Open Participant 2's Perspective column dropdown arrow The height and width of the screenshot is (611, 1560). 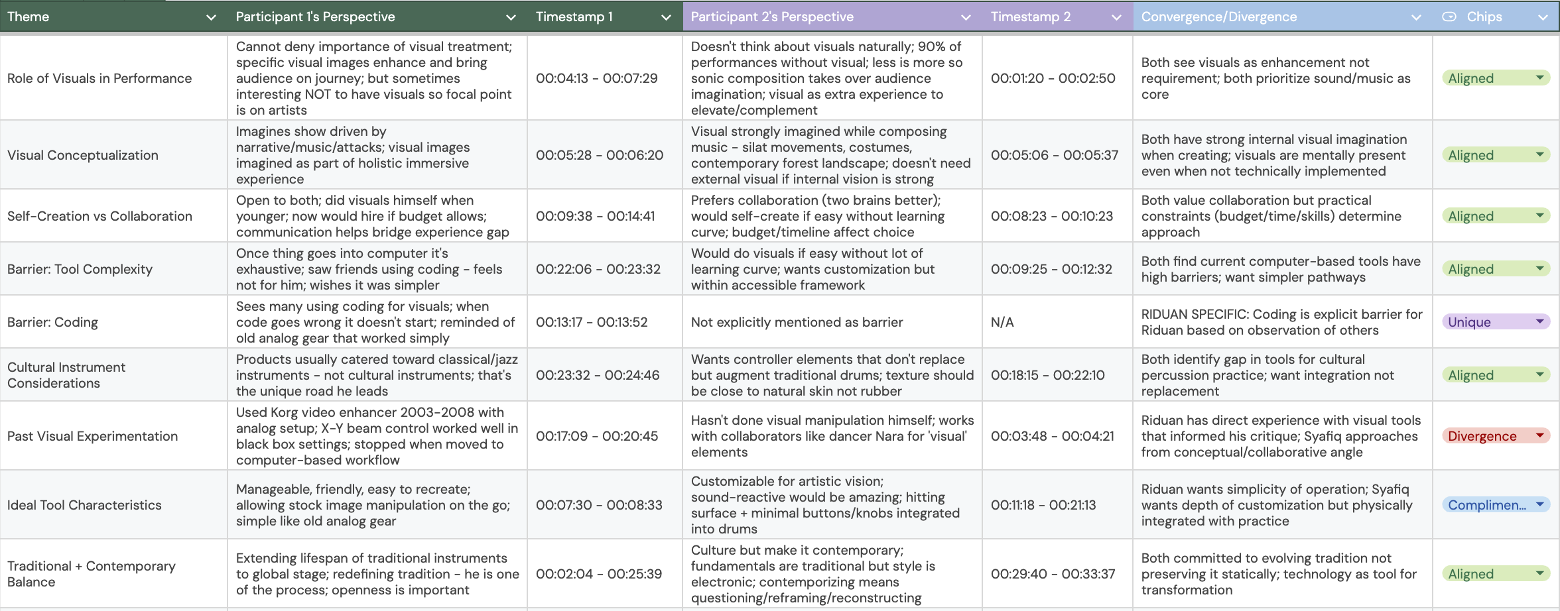point(966,17)
